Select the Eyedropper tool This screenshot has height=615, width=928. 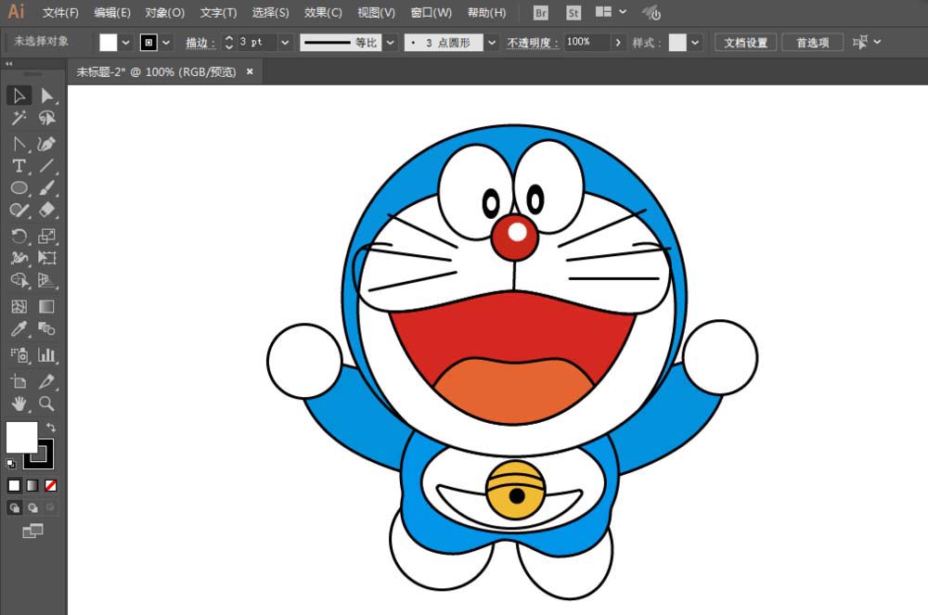click(19, 328)
